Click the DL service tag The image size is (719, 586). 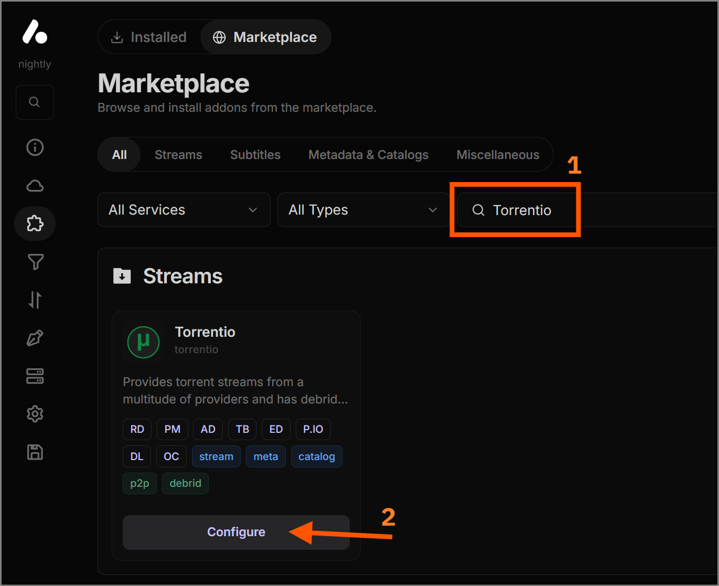tap(137, 456)
